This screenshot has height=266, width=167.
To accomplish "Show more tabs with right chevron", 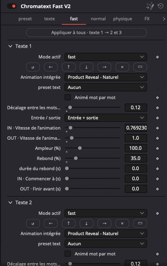I will (164, 19).
